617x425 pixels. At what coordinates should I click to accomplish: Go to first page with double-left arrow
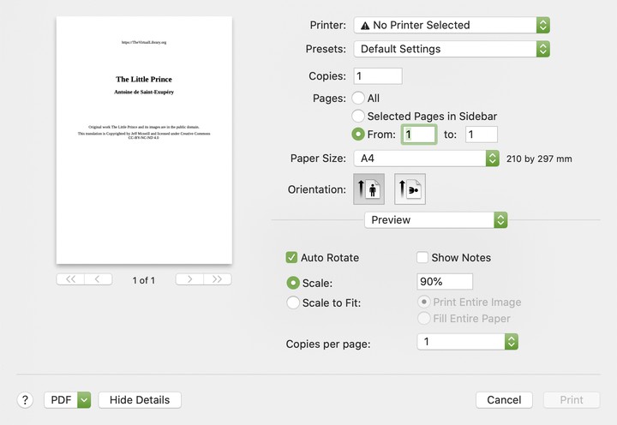pos(70,279)
